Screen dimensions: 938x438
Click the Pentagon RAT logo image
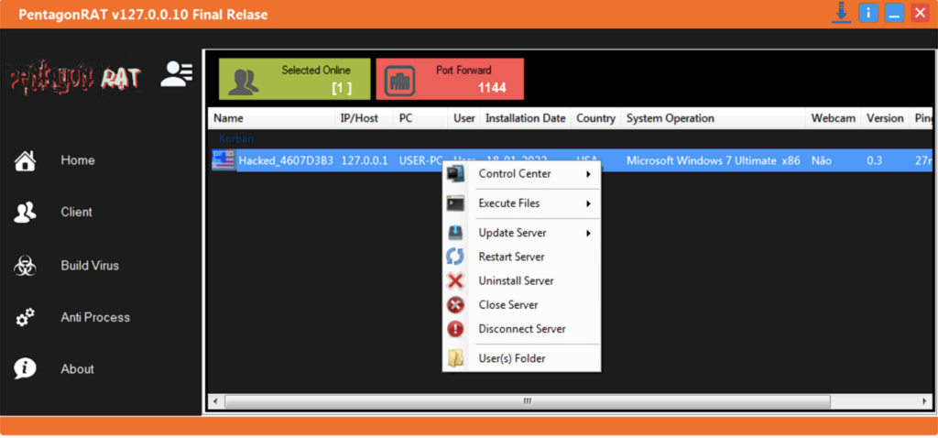75,77
